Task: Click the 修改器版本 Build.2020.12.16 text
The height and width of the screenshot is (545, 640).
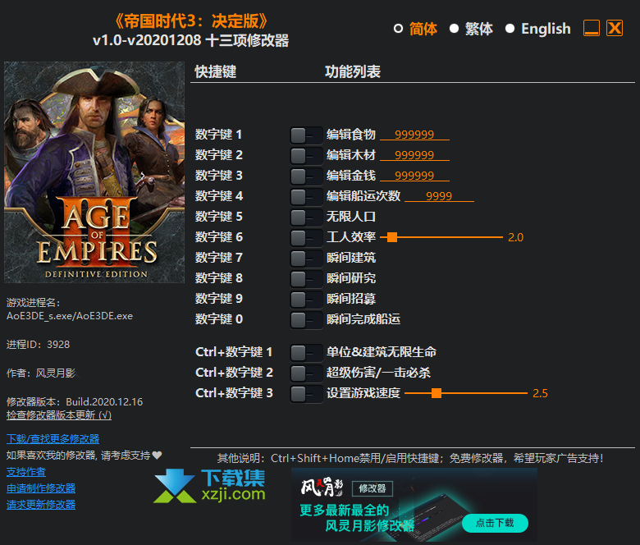Action: (75, 401)
